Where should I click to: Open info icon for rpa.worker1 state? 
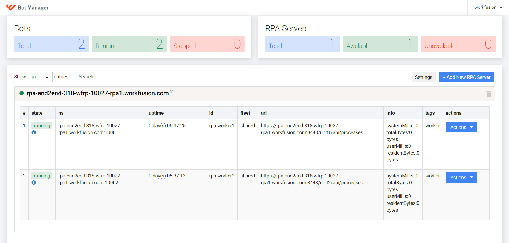34,132
